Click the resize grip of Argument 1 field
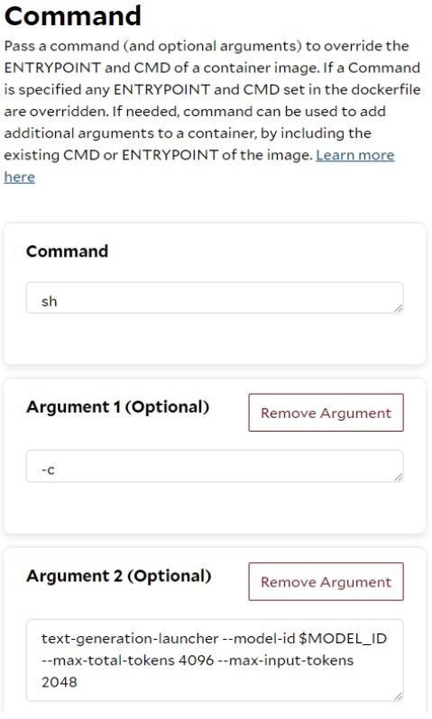This screenshot has width=432, height=719. point(398,478)
